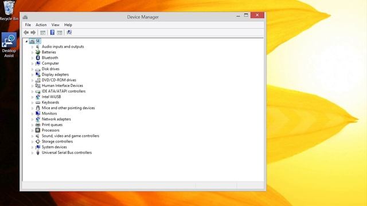Click Sound, video and game controllers icon

coord(38,136)
